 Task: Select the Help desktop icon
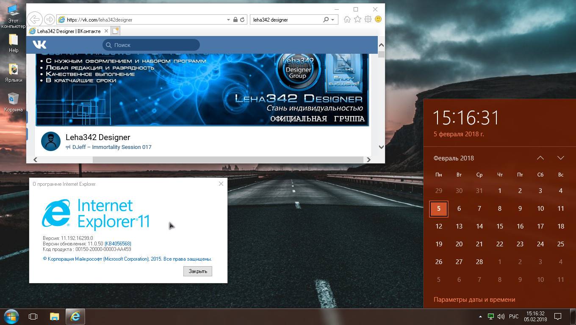14,43
